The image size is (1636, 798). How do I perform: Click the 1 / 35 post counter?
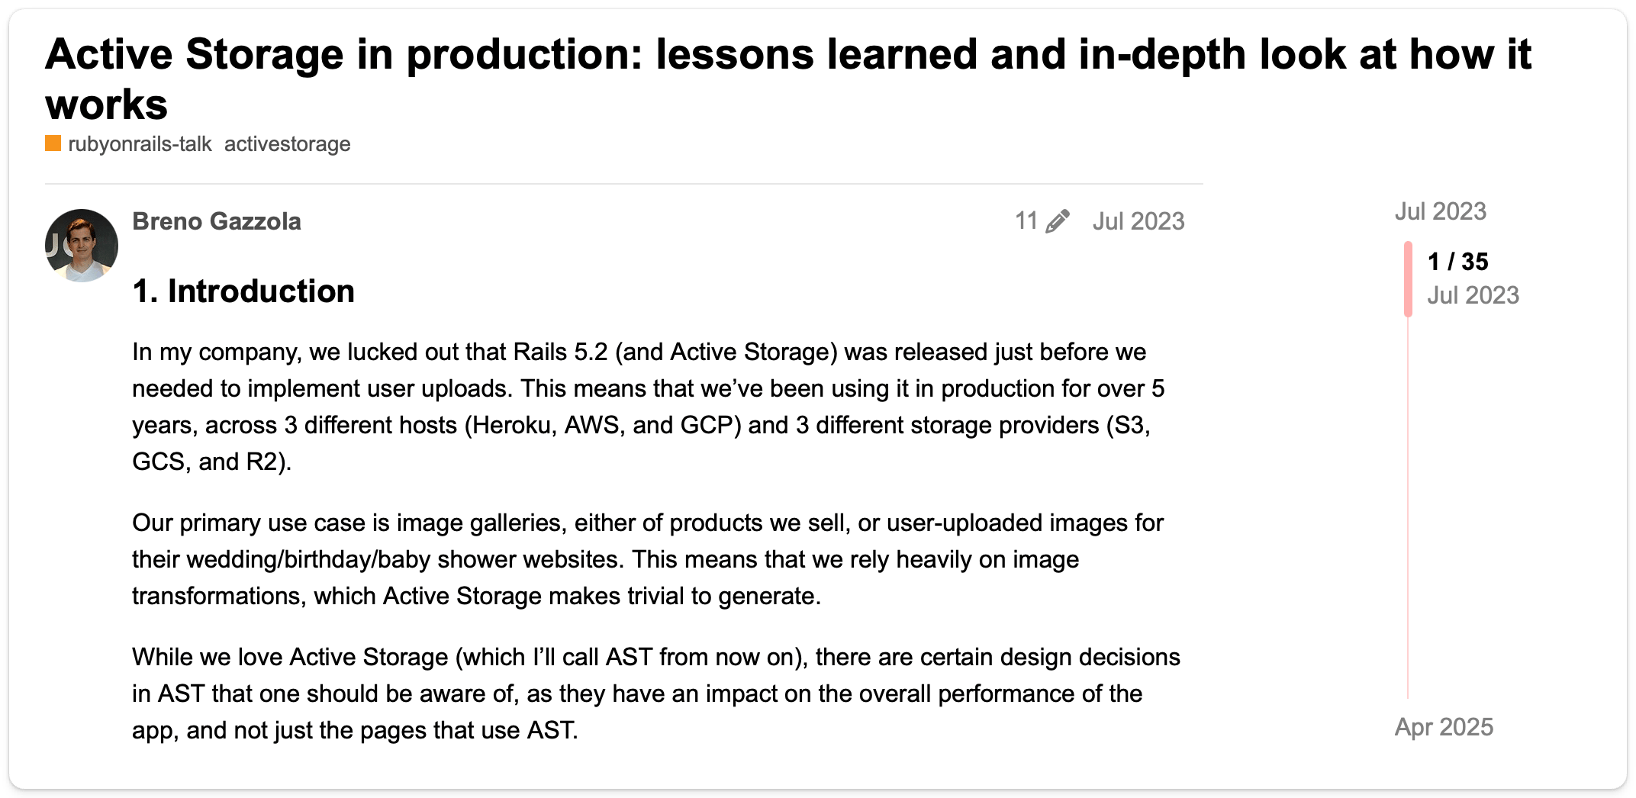point(1457,262)
